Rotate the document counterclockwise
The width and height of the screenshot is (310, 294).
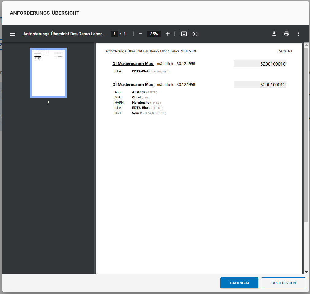tap(195, 34)
